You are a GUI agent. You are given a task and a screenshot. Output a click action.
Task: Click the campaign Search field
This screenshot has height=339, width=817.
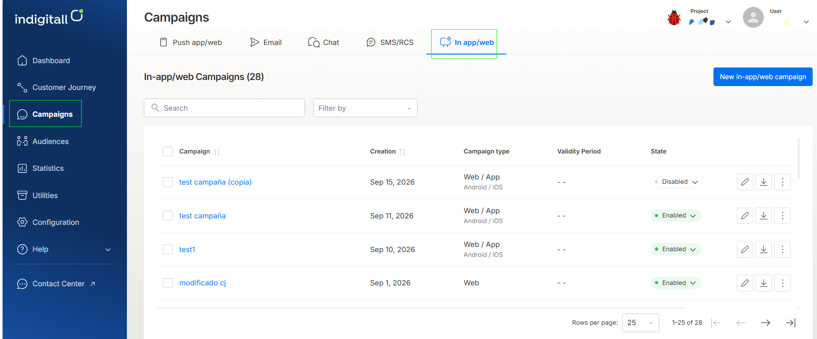pyautogui.click(x=224, y=108)
